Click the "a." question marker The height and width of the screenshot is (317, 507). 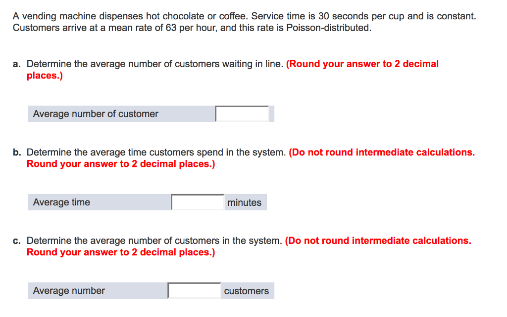(x=17, y=64)
